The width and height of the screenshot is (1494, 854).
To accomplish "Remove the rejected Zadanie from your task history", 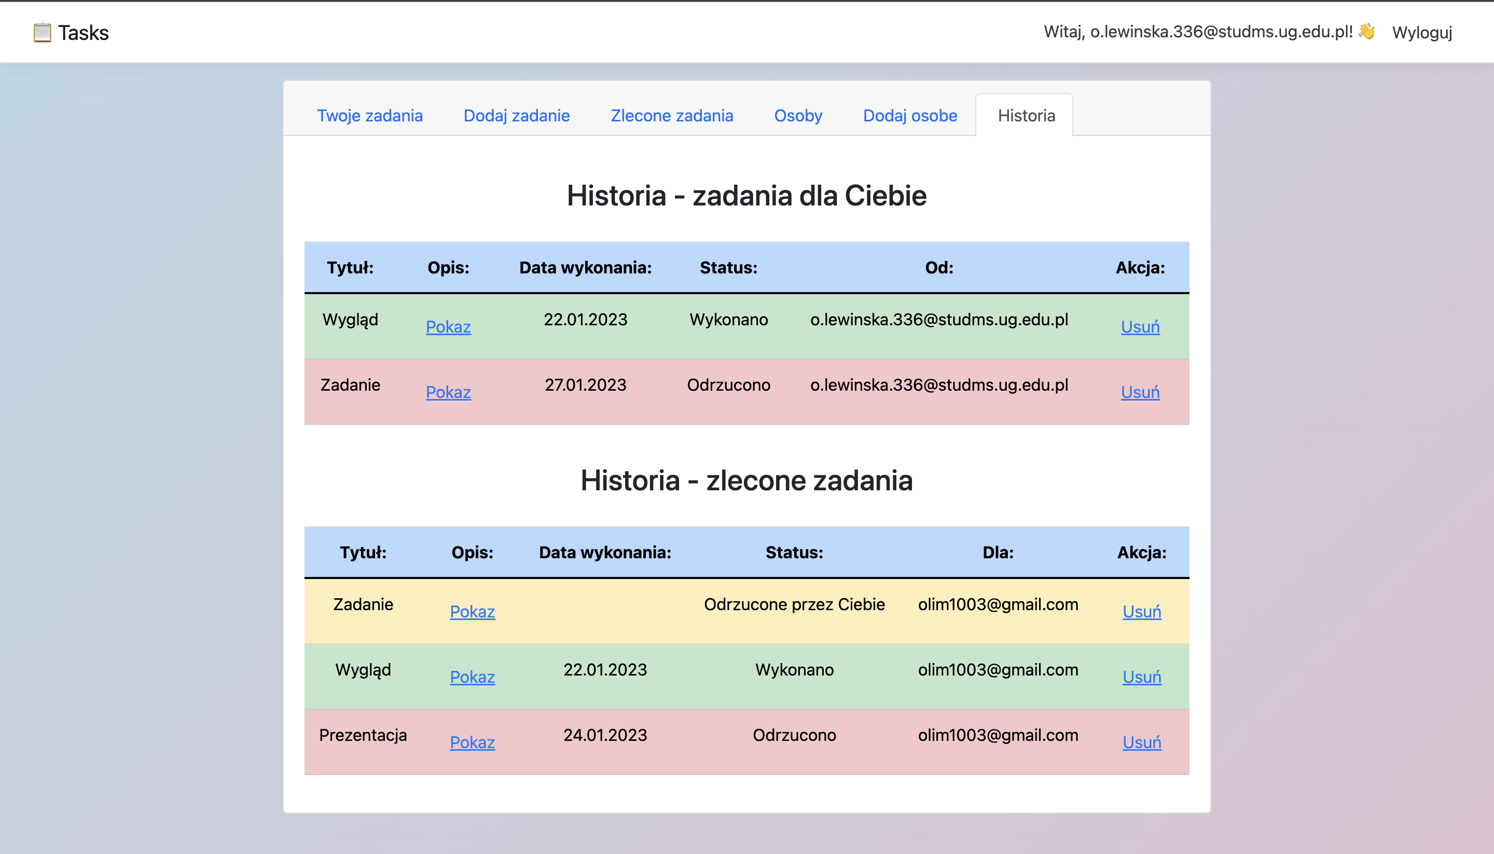I will point(1140,392).
